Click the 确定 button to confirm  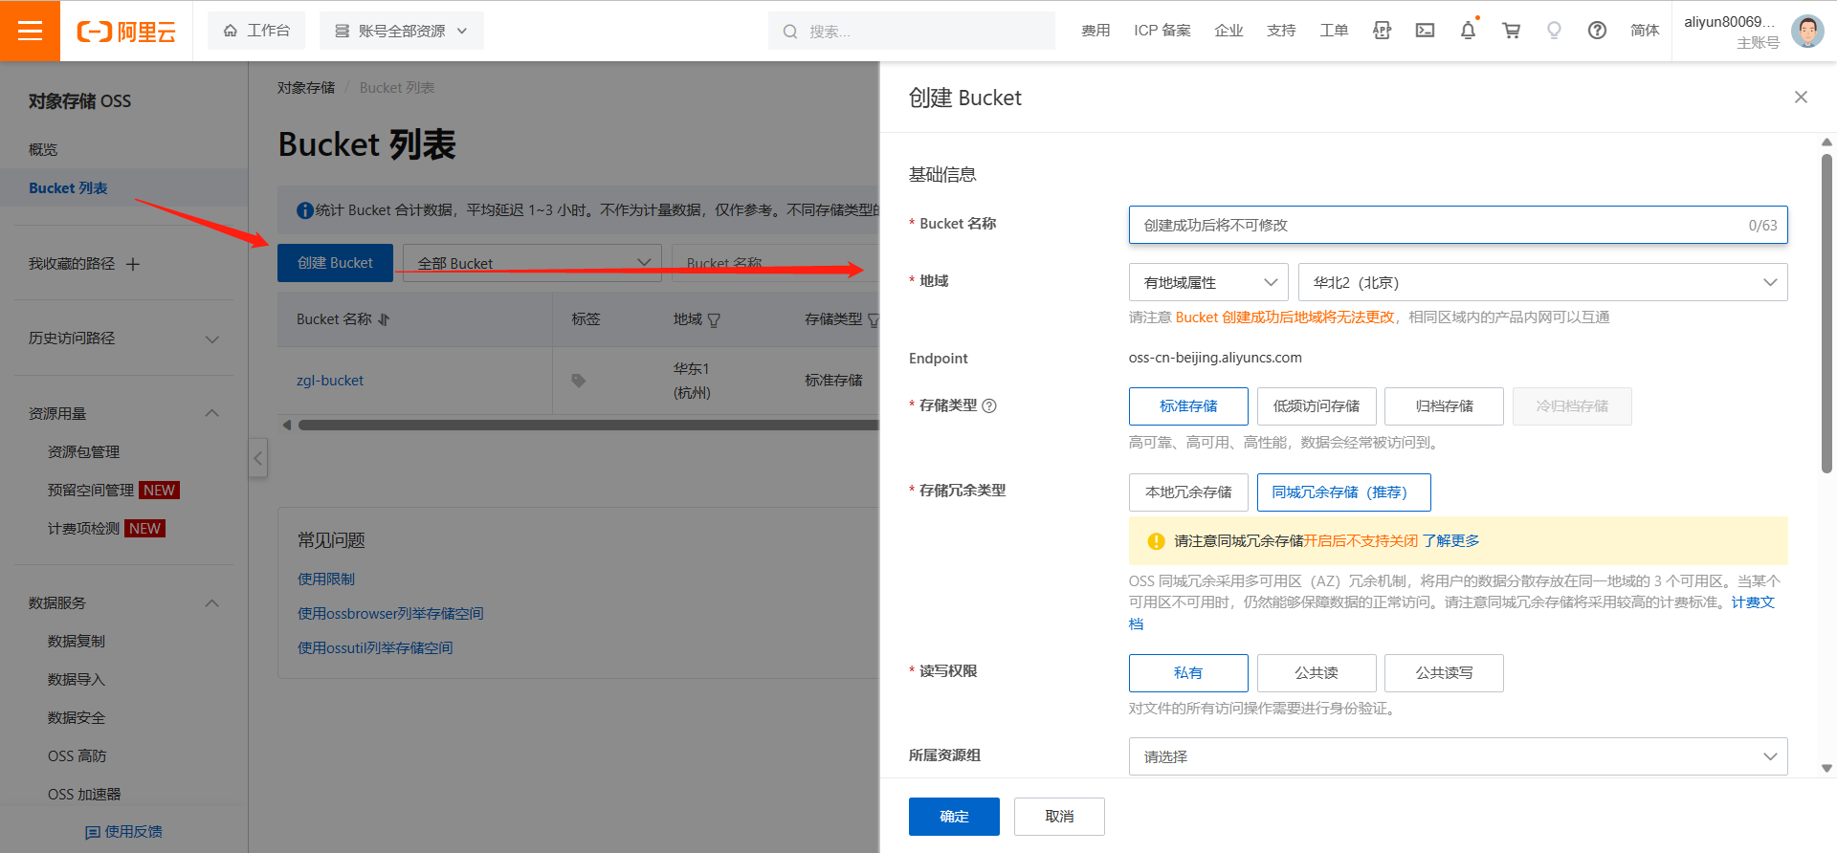[x=953, y=817]
